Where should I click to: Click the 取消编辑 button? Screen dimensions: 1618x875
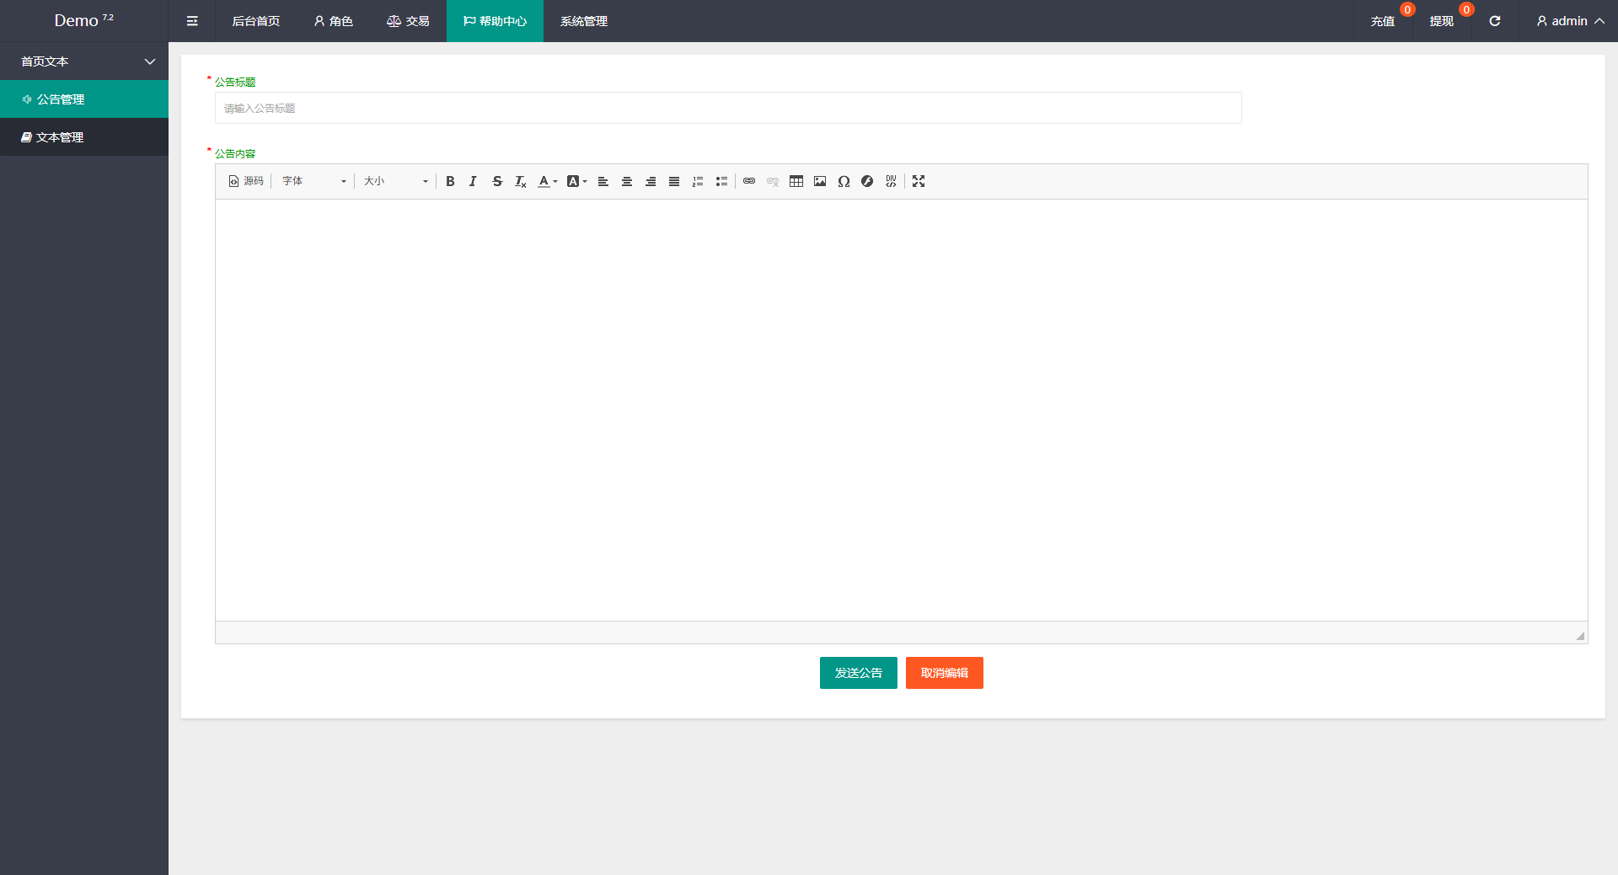pyautogui.click(x=944, y=673)
